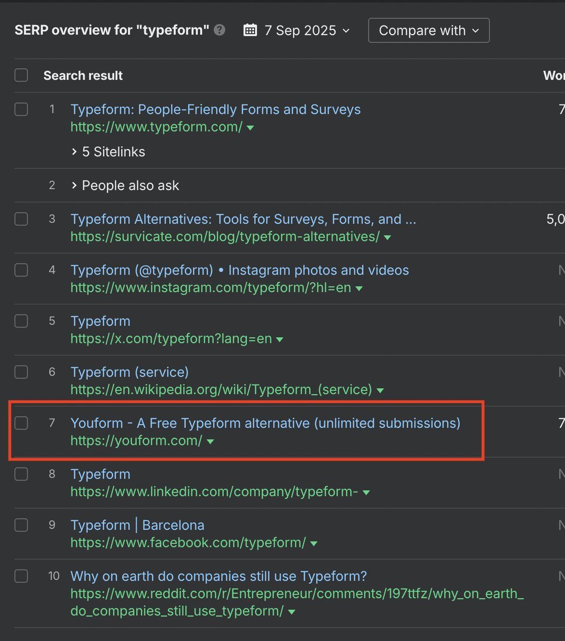This screenshot has width=565, height=641.
Task: Open the reddit.com Entrepreneur comments URL link
Action: click(x=297, y=603)
